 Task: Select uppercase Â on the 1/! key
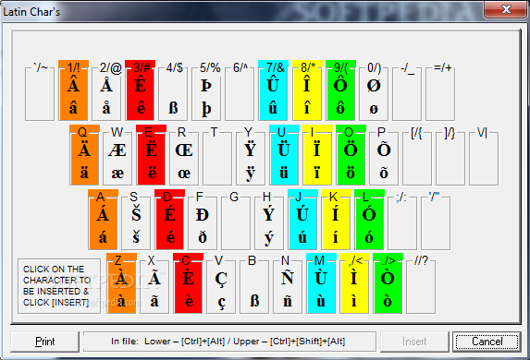click(73, 85)
